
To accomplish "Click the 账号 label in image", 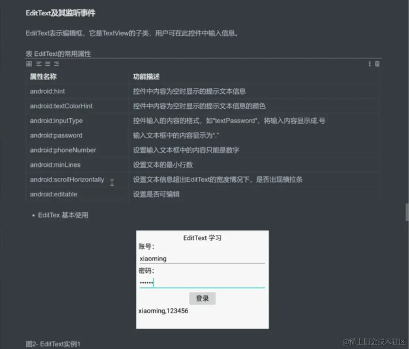I will click(x=146, y=246).
